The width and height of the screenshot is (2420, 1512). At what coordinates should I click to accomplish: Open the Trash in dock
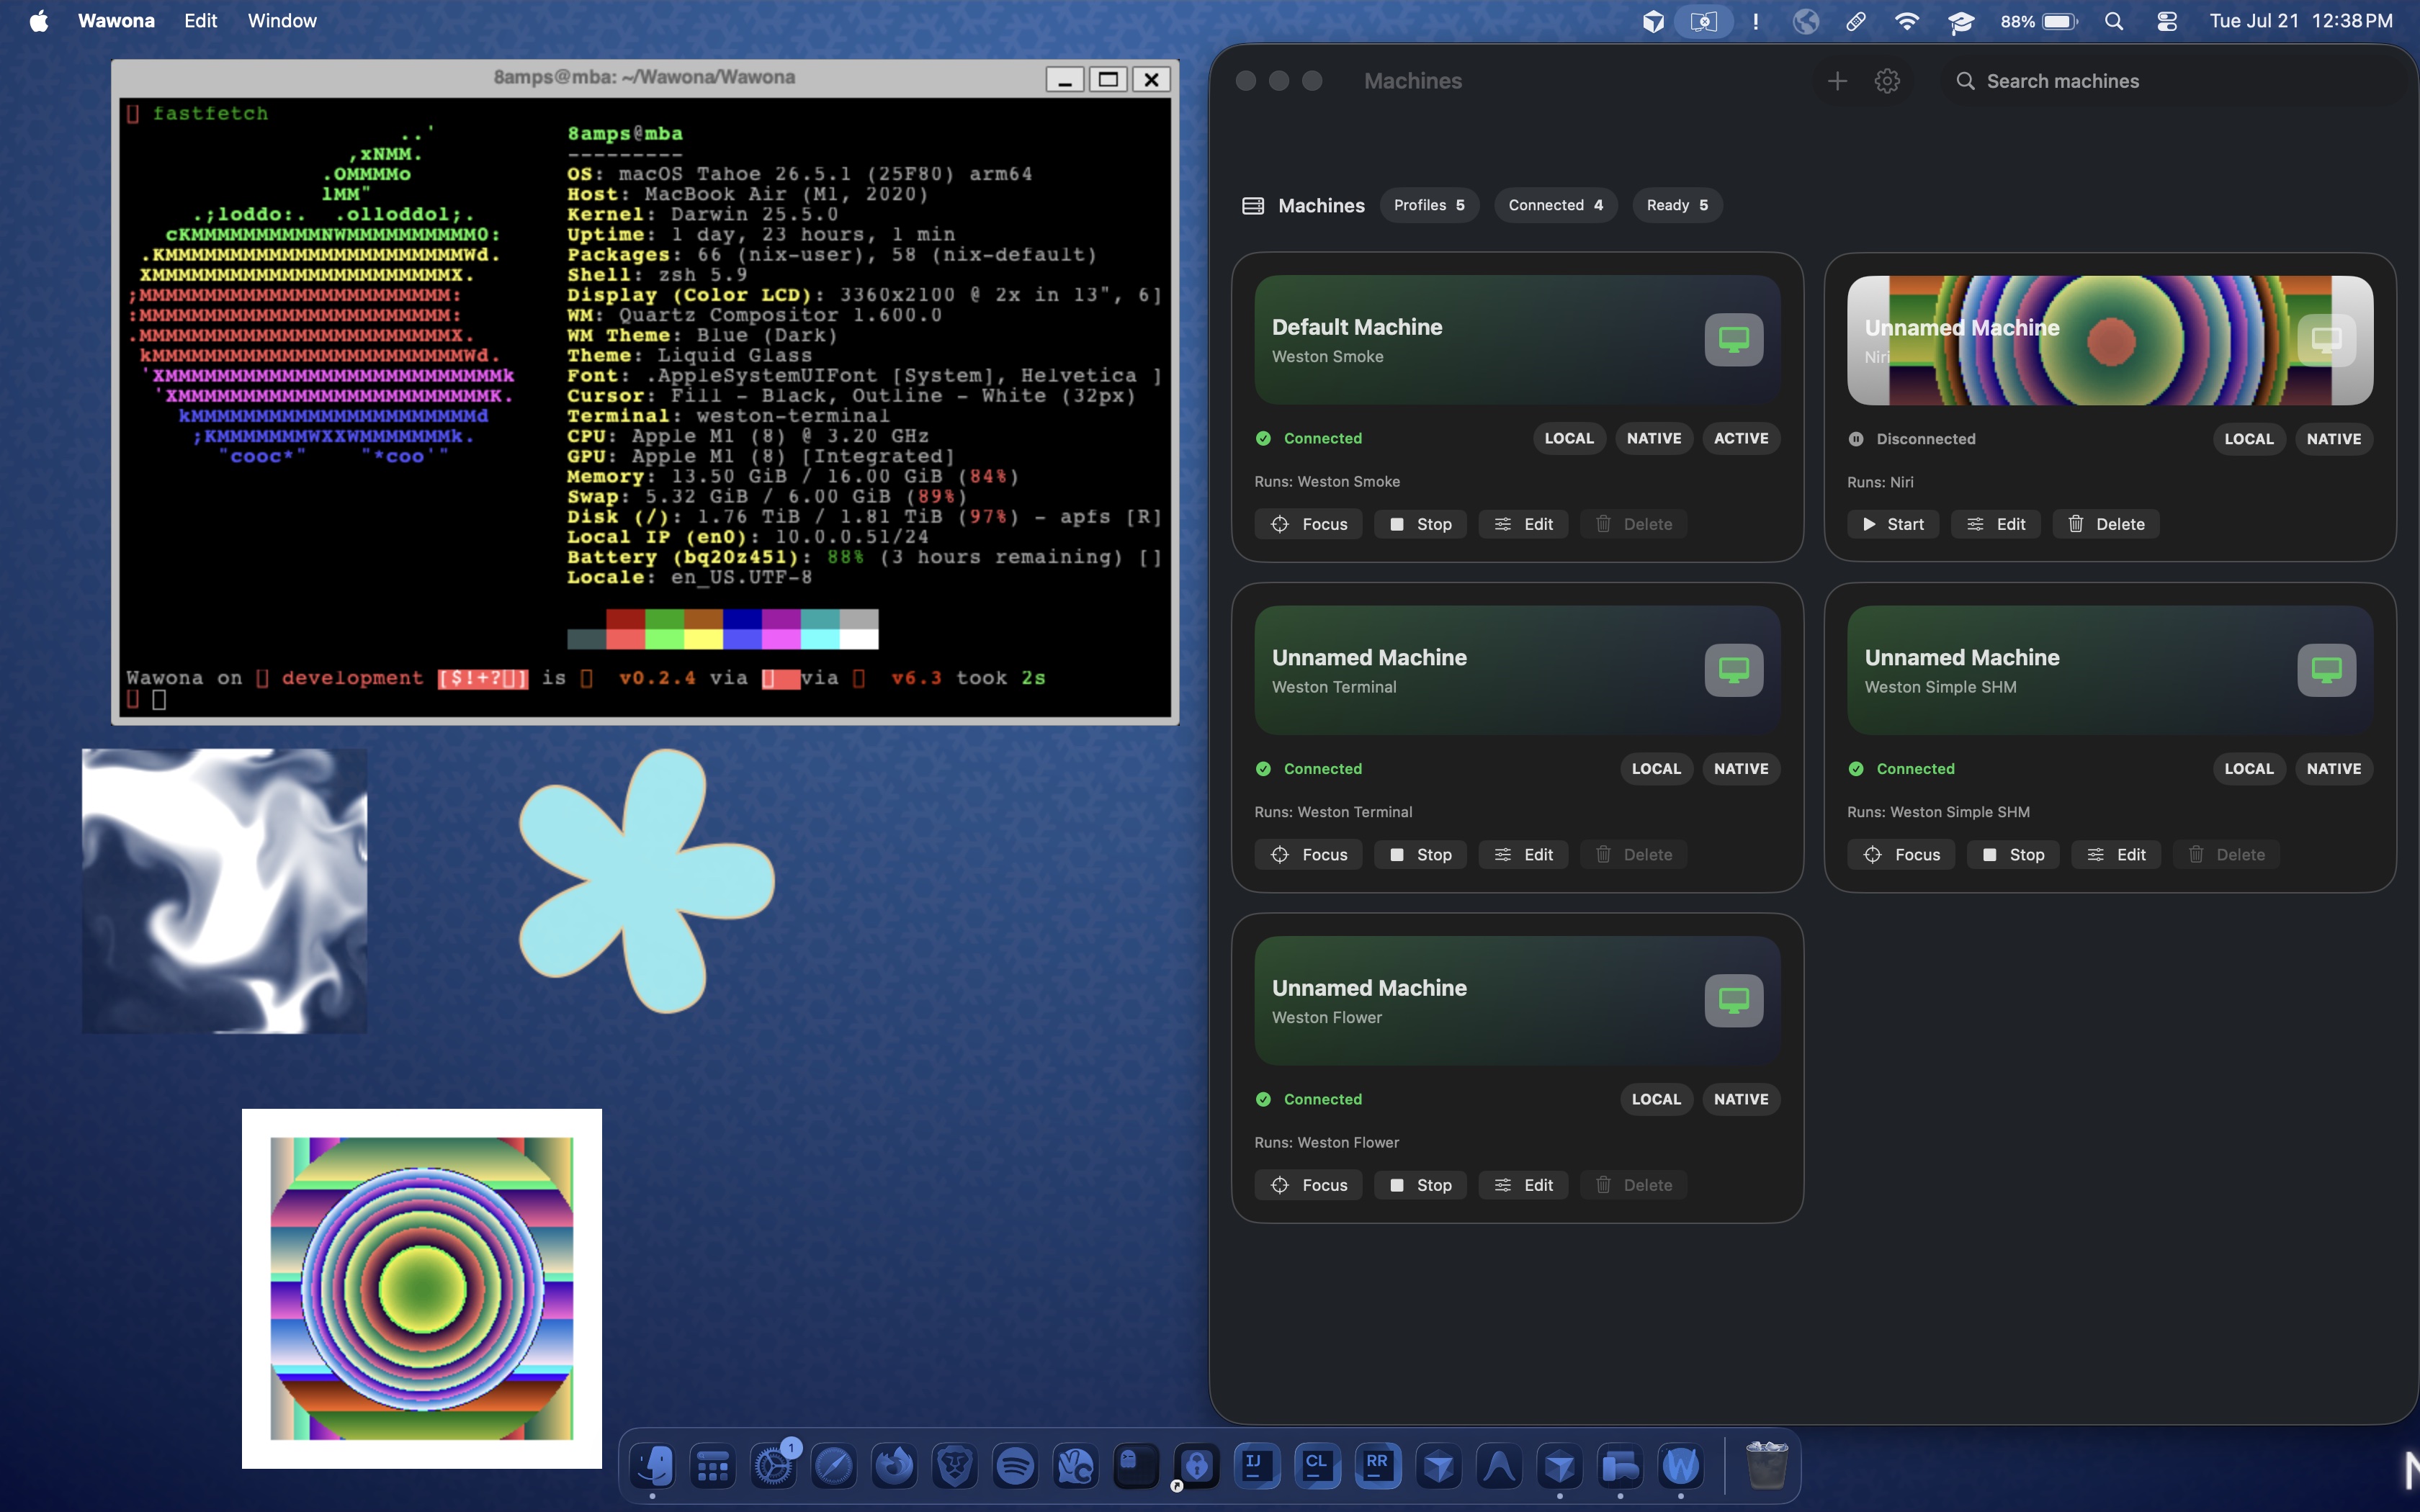pyautogui.click(x=1767, y=1466)
